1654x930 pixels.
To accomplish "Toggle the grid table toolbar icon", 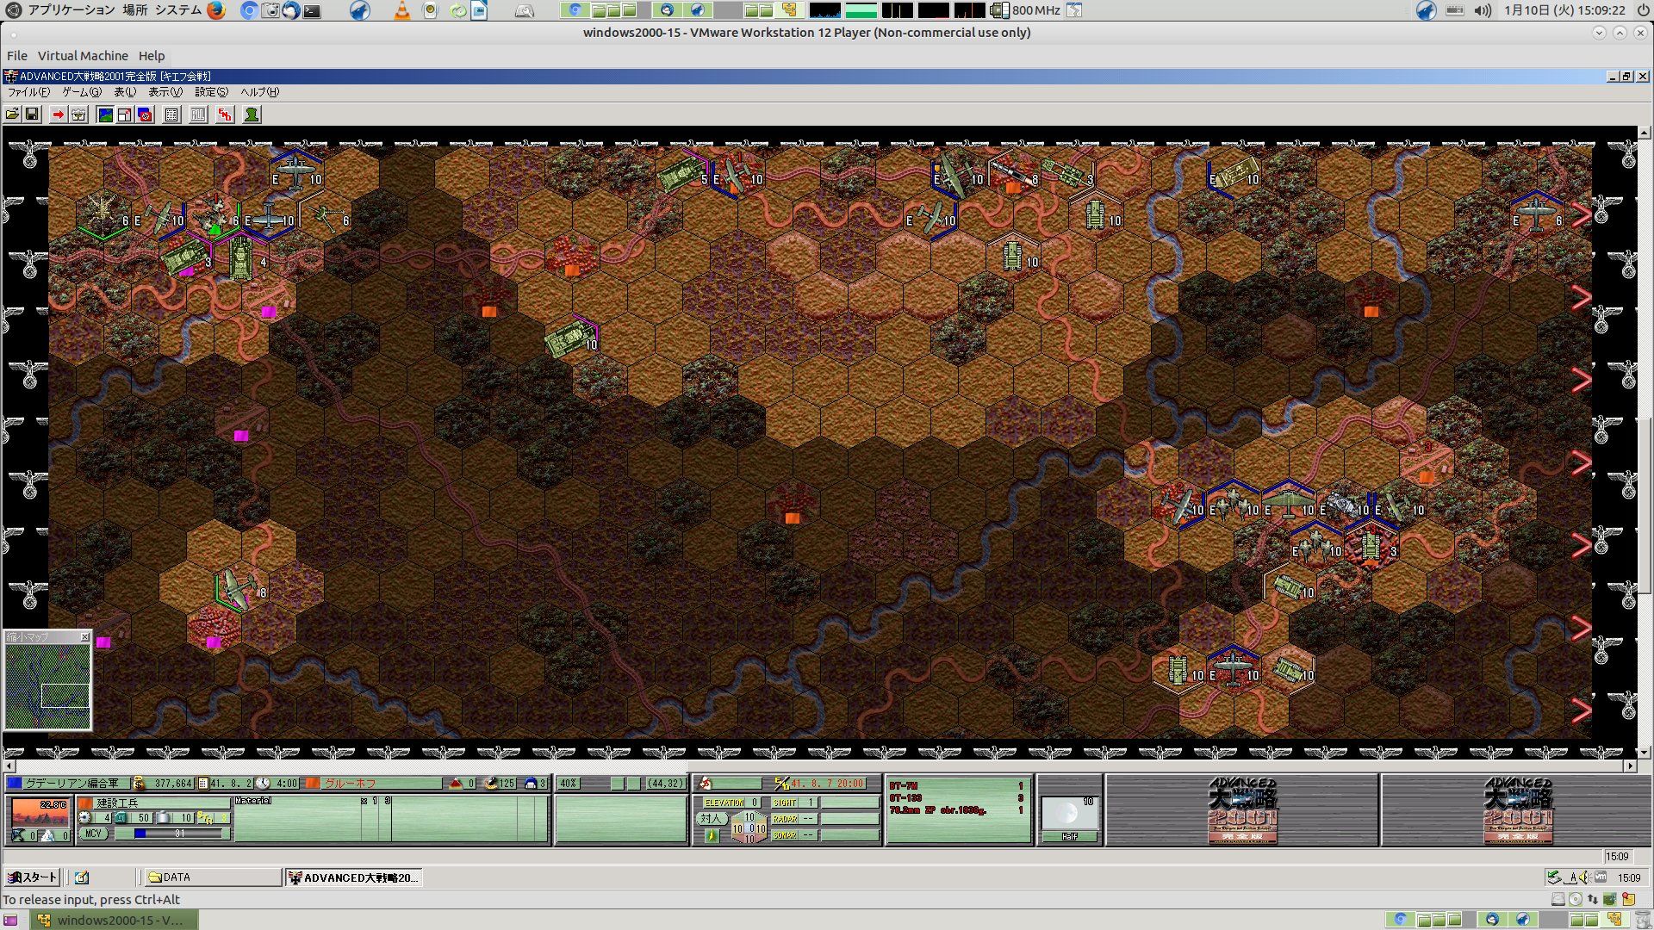I will point(171,115).
